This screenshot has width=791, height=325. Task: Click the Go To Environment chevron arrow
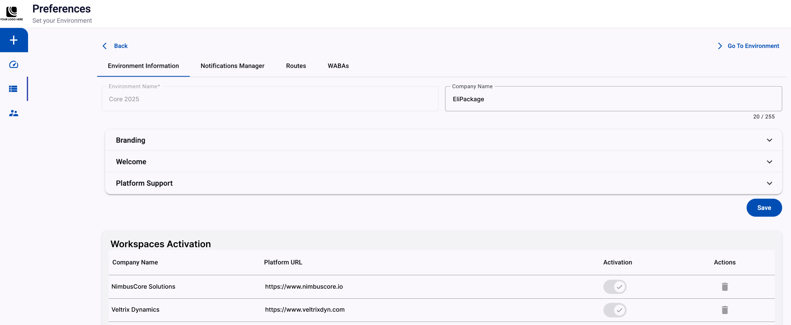pos(720,46)
